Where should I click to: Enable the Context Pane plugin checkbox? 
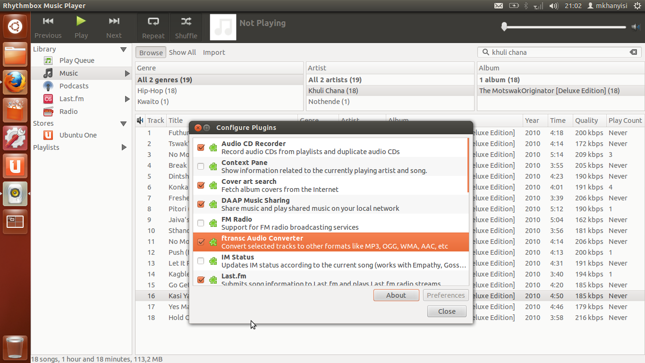coord(201,166)
